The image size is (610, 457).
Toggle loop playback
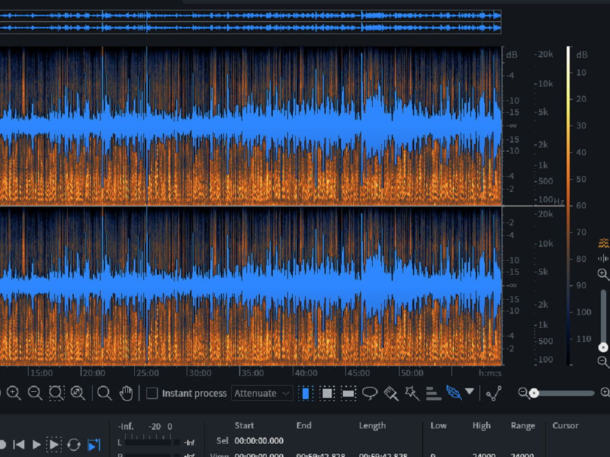74,444
